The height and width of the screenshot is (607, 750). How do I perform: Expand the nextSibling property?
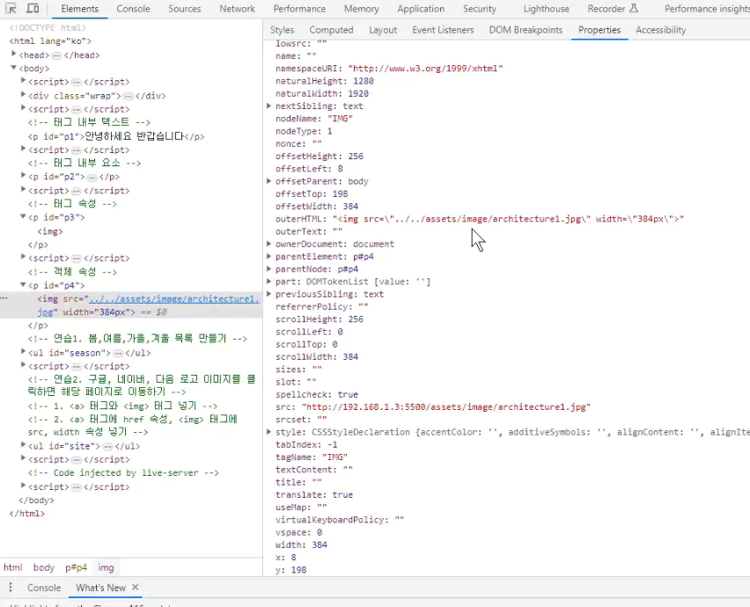point(269,106)
